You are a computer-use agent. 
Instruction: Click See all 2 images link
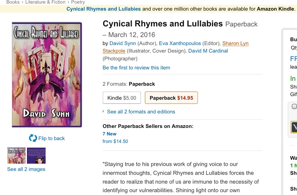[26, 169]
